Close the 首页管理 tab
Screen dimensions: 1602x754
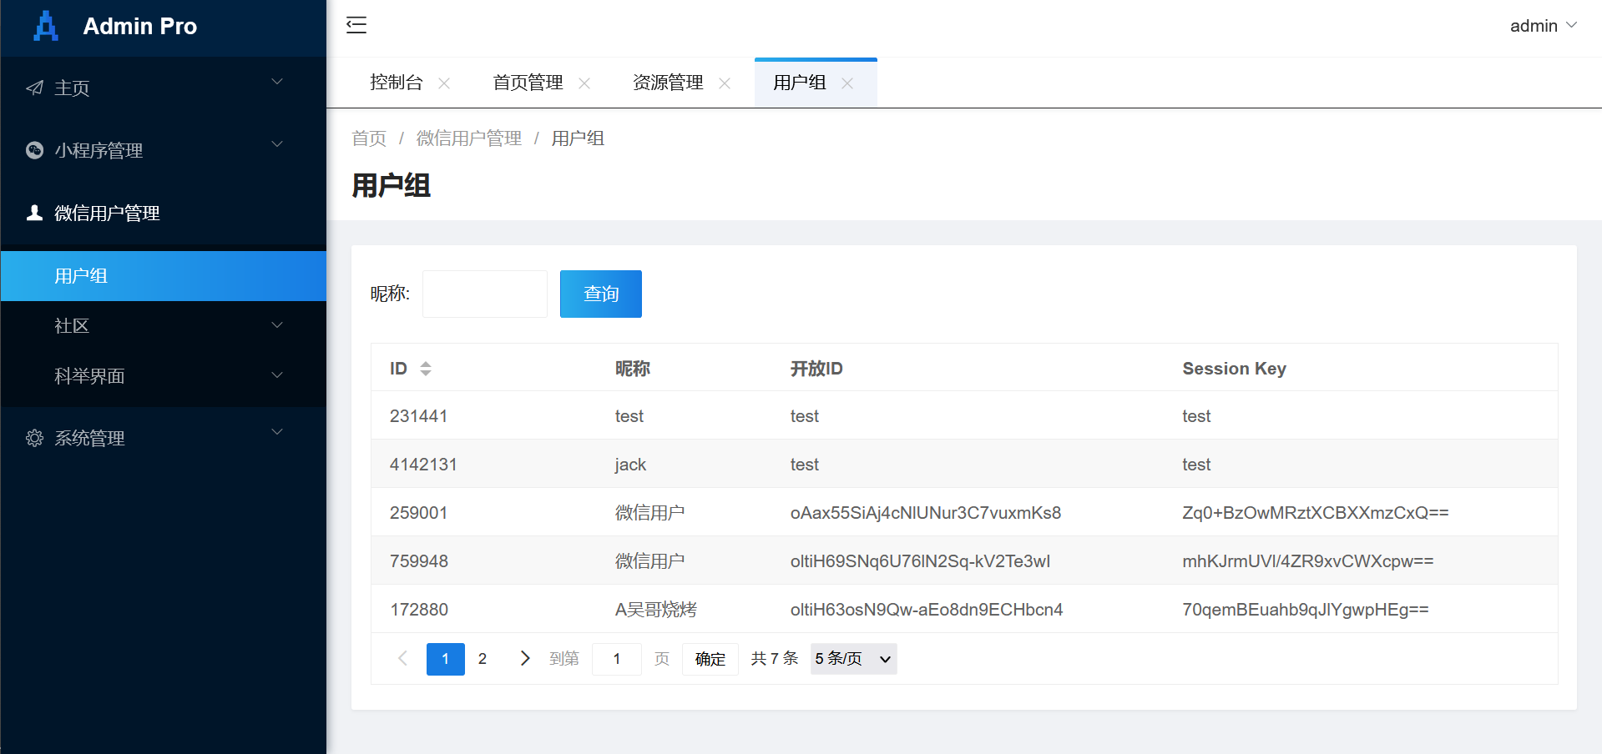click(584, 83)
